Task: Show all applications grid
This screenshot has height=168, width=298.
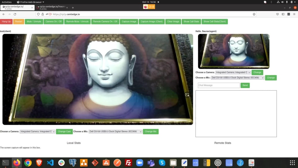Action: click(x=292, y=163)
